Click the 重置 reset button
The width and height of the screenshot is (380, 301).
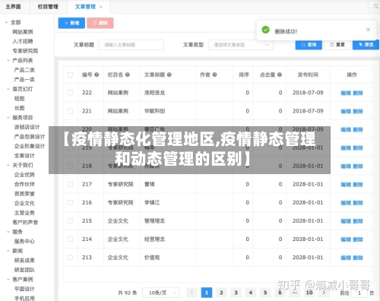pyautogui.click(x=337, y=45)
